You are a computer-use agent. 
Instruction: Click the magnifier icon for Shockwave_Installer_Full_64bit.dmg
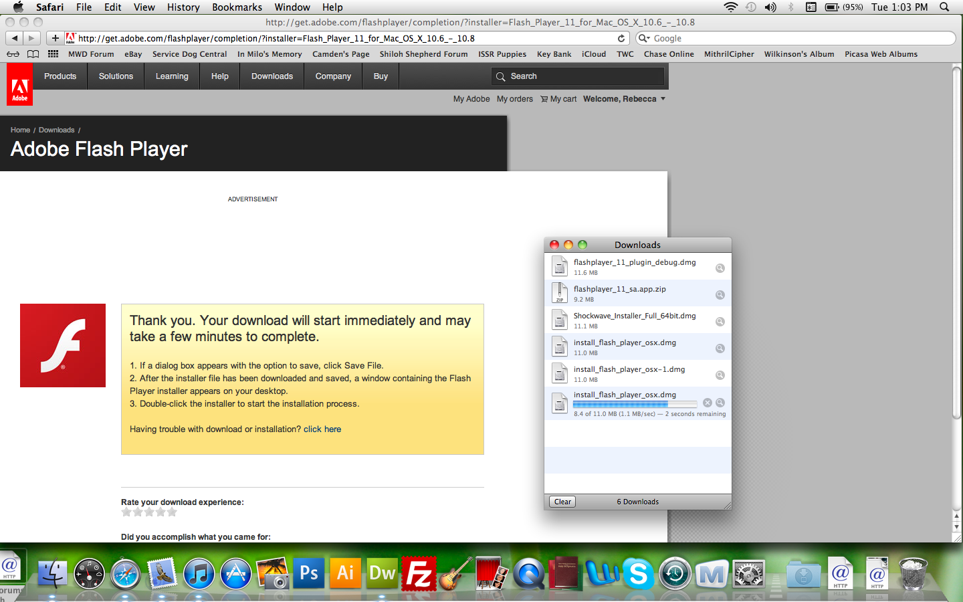720,322
